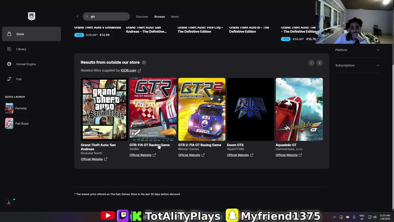Open the GTA San Andreas cover thumbnail
Viewport: 394px width, 222px height.
tap(104, 109)
